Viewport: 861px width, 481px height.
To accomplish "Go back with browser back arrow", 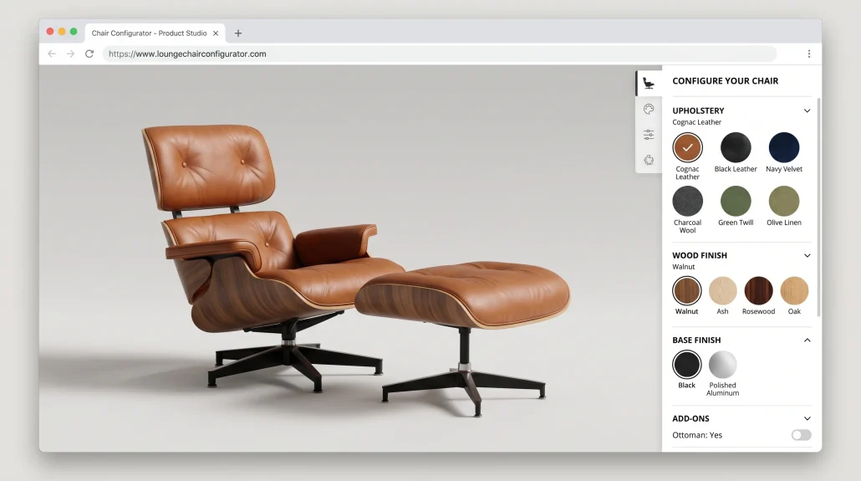I will pyautogui.click(x=52, y=54).
